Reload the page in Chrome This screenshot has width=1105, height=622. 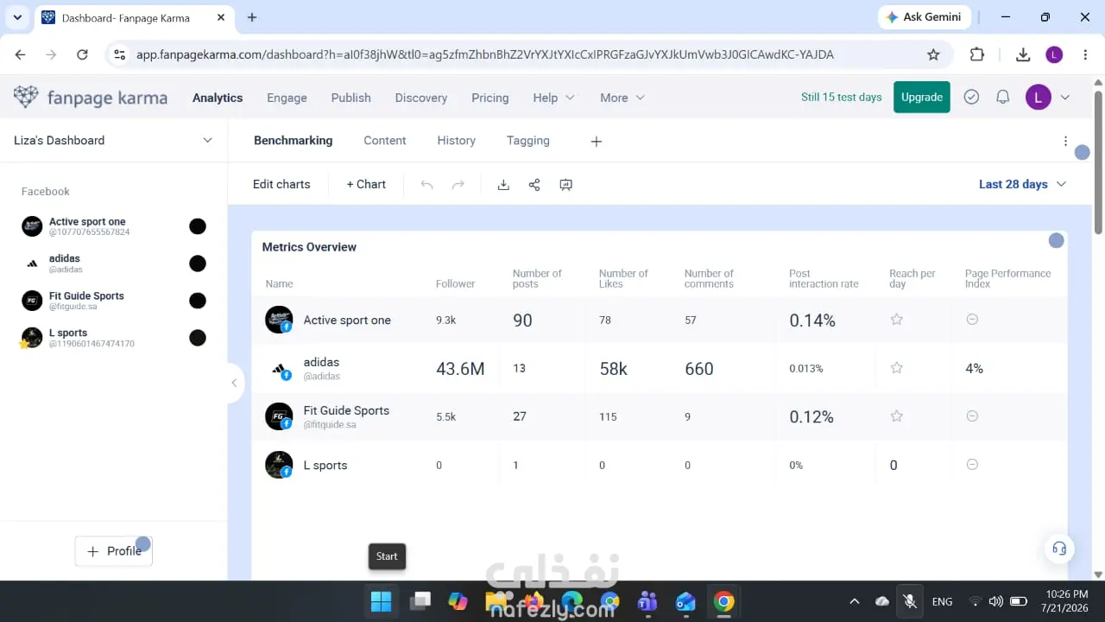[x=82, y=54]
